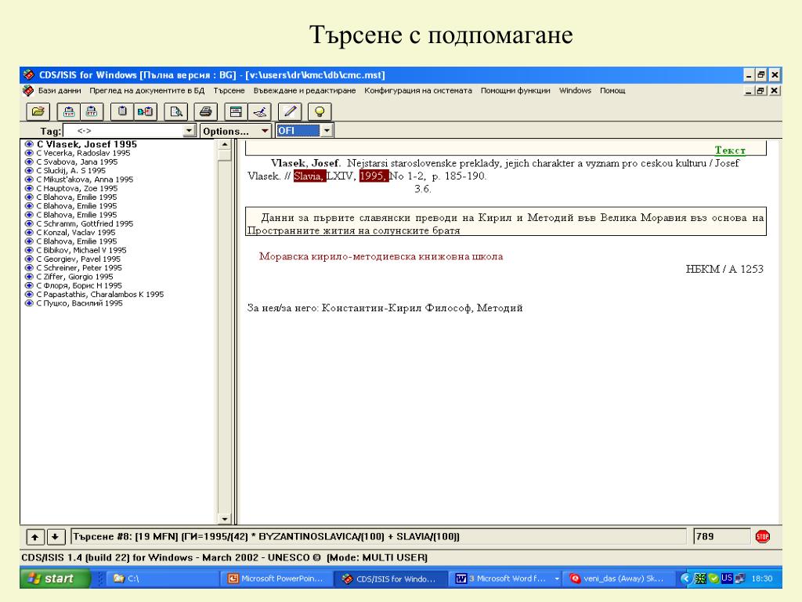Open the OFI format dropdown arrow
Screen dimensions: 802x602
(327, 131)
